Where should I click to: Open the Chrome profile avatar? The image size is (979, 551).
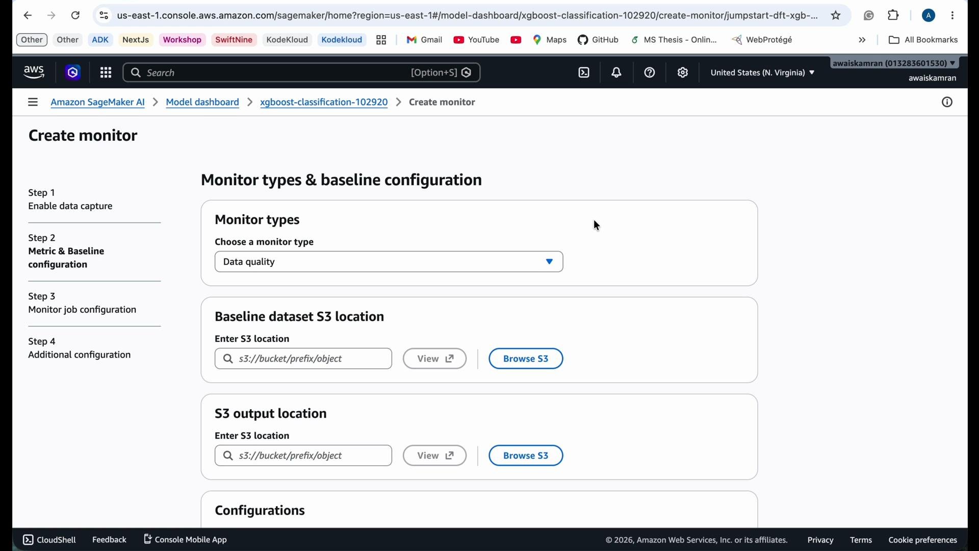[x=929, y=16]
